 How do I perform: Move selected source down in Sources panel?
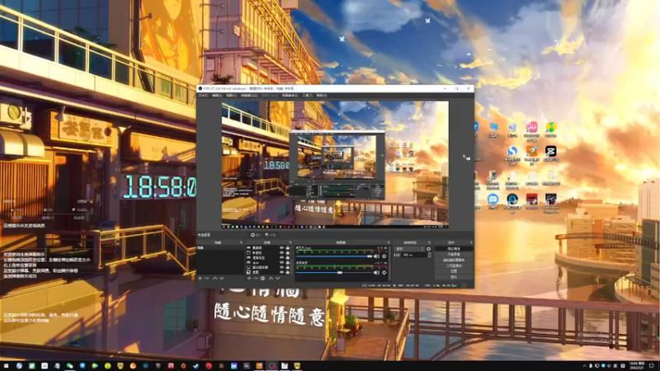277,279
